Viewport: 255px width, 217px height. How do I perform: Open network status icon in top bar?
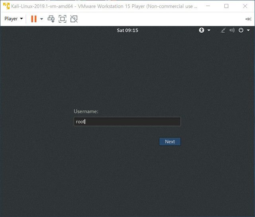coord(223,30)
